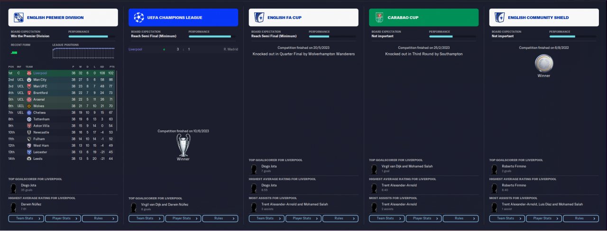Click the Premier Division performance bar

(x=92, y=36)
